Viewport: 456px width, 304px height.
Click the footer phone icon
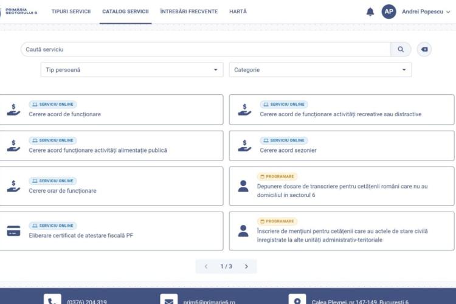[x=52, y=299]
